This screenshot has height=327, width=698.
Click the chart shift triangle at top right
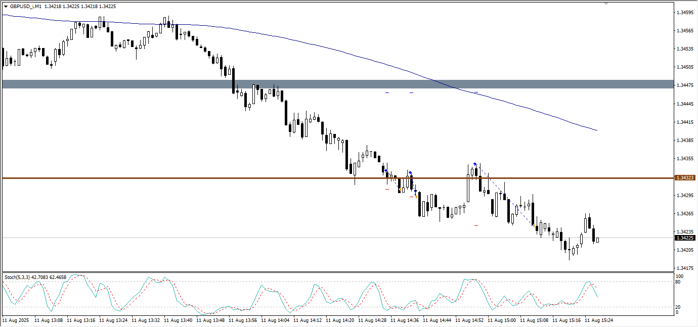pos(606,3)
